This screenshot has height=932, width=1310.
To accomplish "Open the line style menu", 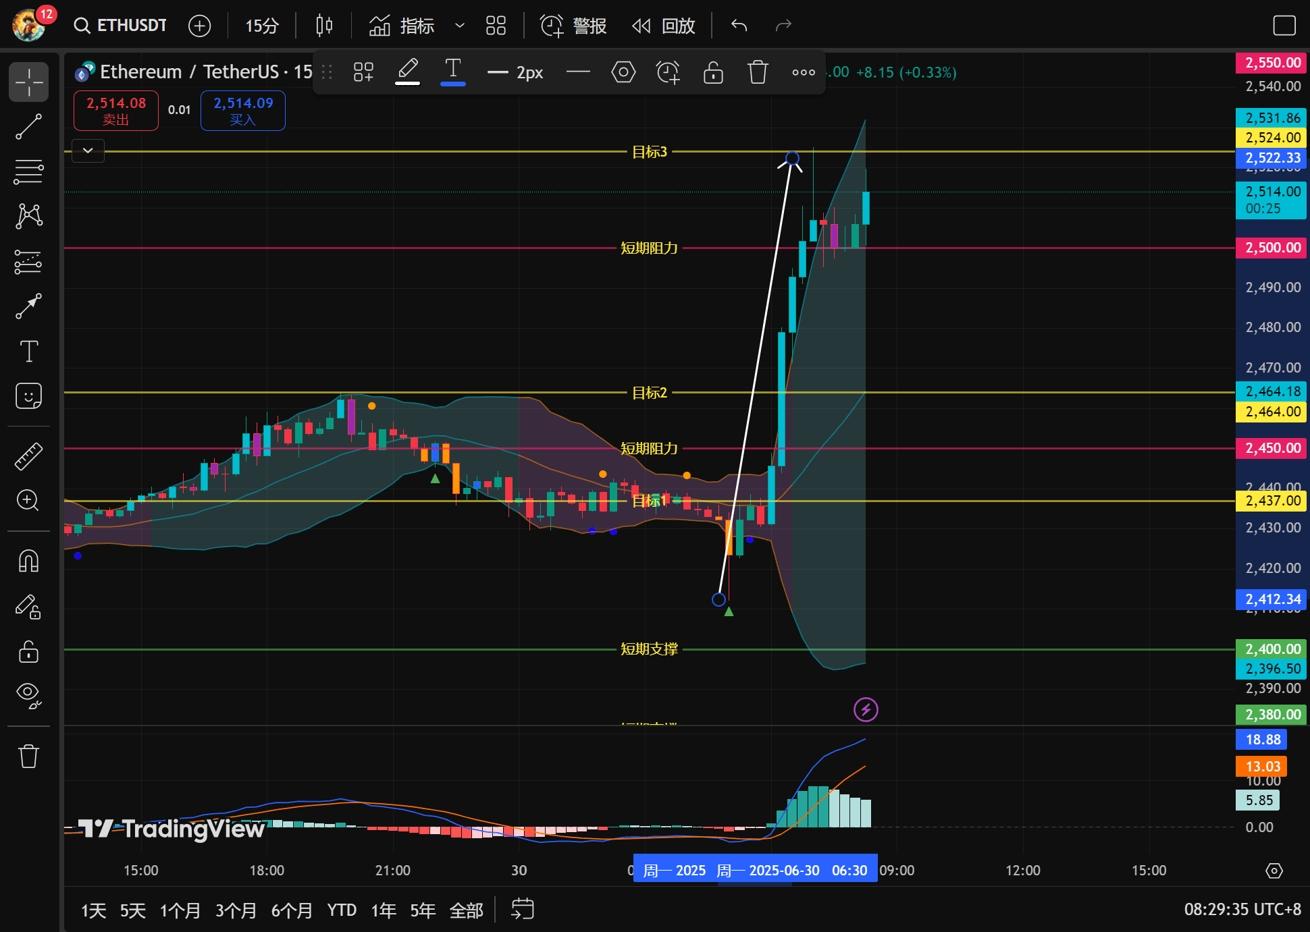I will point(578,72).
